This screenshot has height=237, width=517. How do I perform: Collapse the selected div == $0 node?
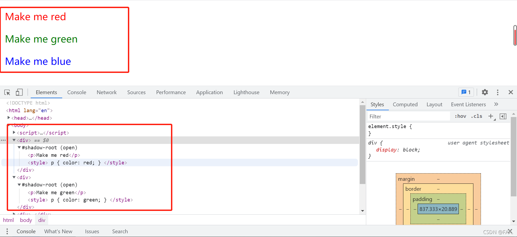pos(14,140)
